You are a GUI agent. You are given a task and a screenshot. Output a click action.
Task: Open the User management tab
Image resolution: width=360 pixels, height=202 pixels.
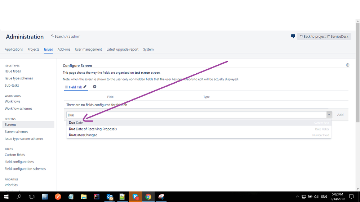(88, 49)
